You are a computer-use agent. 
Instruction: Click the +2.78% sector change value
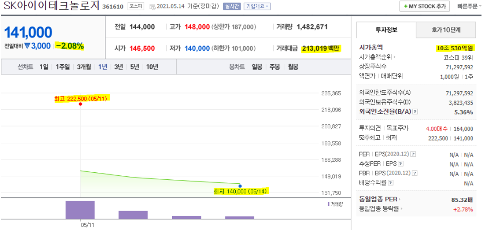pyautogui.click(x=463, y=209)
